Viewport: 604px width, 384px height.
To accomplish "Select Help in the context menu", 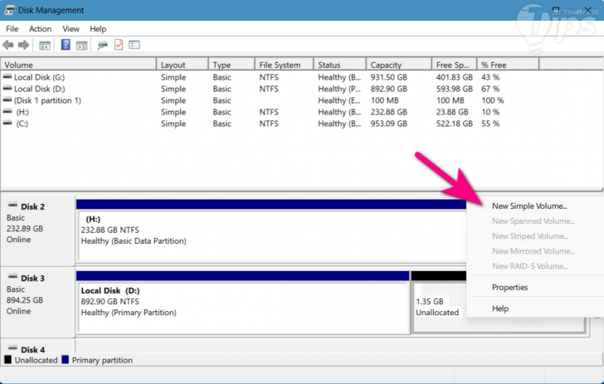I will point(500,309).
